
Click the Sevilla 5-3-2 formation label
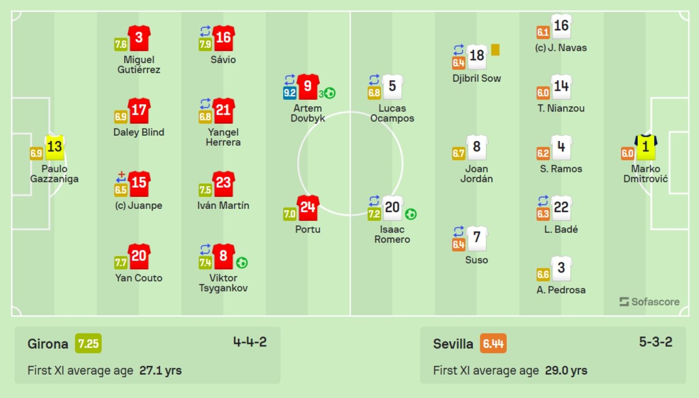[655, 342]
